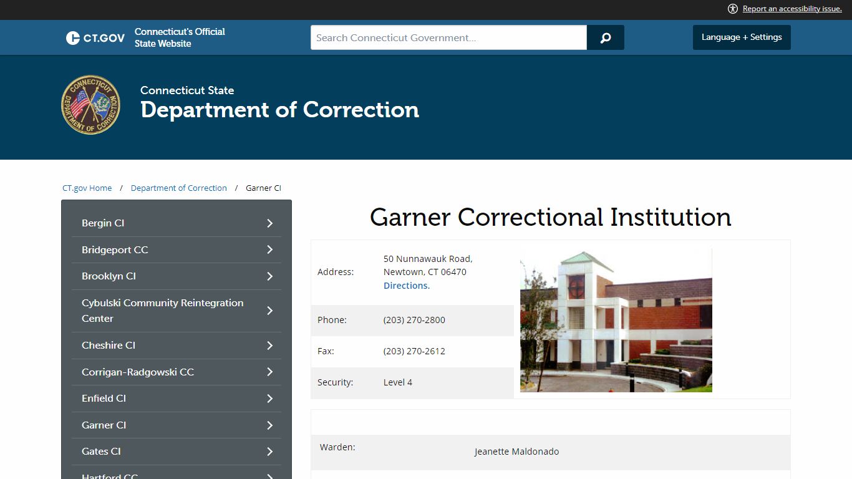
Task: Open Garner CI sidebar entry
Action: [x=104, y=425]
